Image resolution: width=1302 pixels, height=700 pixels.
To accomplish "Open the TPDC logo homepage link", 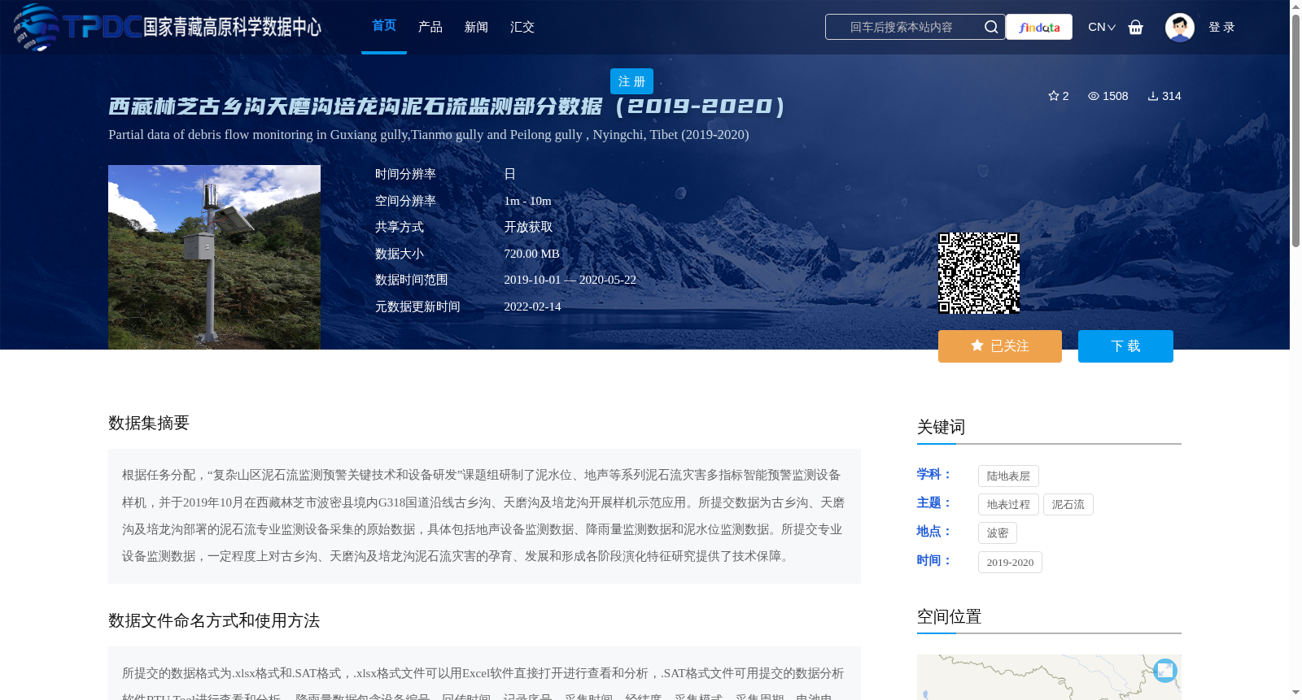I will point(168,27).
